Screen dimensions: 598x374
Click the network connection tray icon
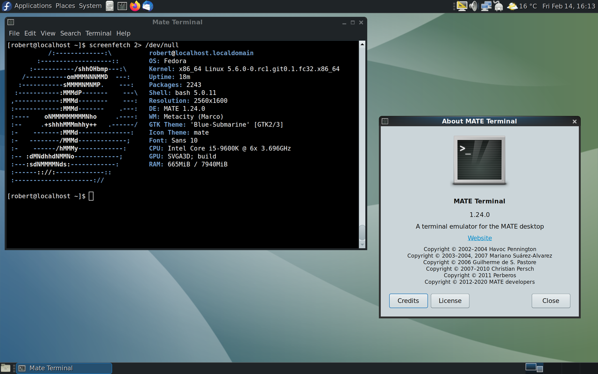[x=486, y=6]
